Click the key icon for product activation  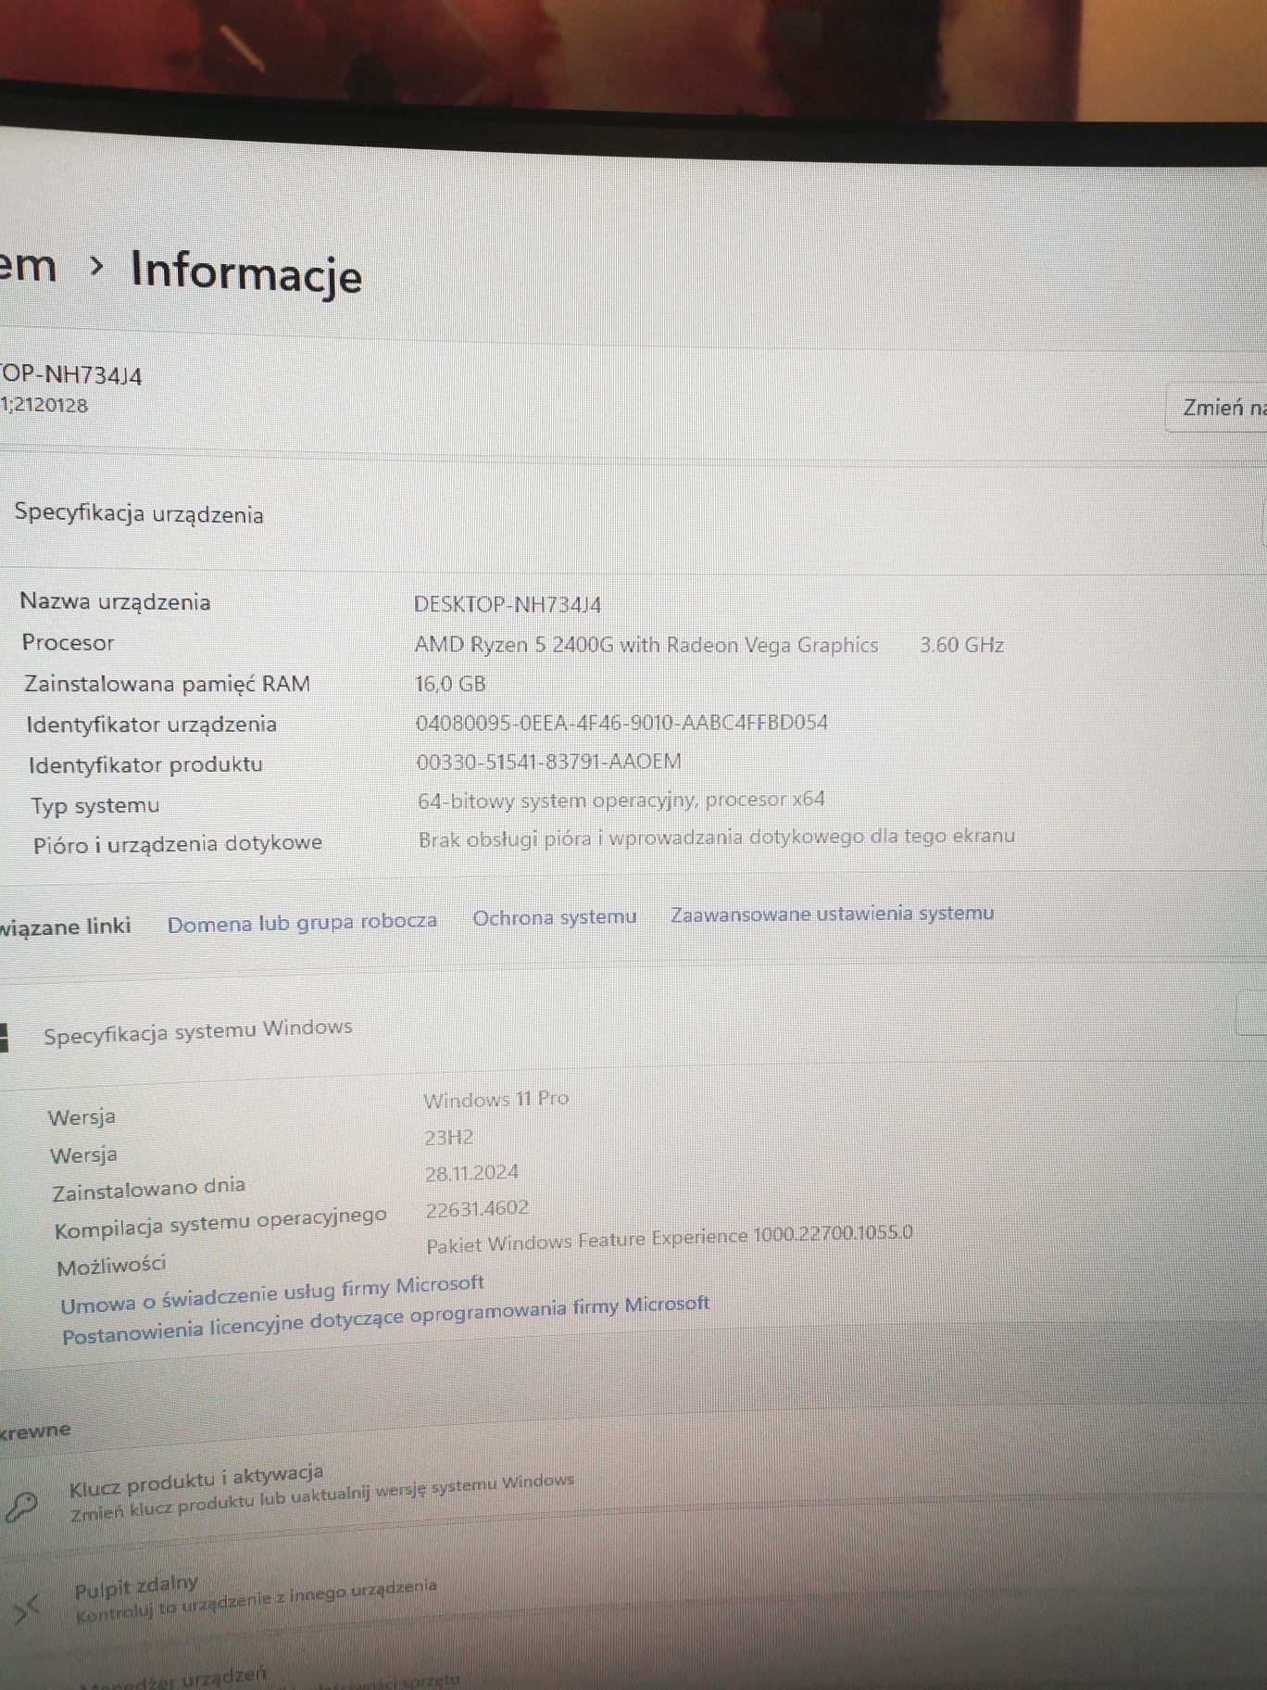pos(21,1506)
